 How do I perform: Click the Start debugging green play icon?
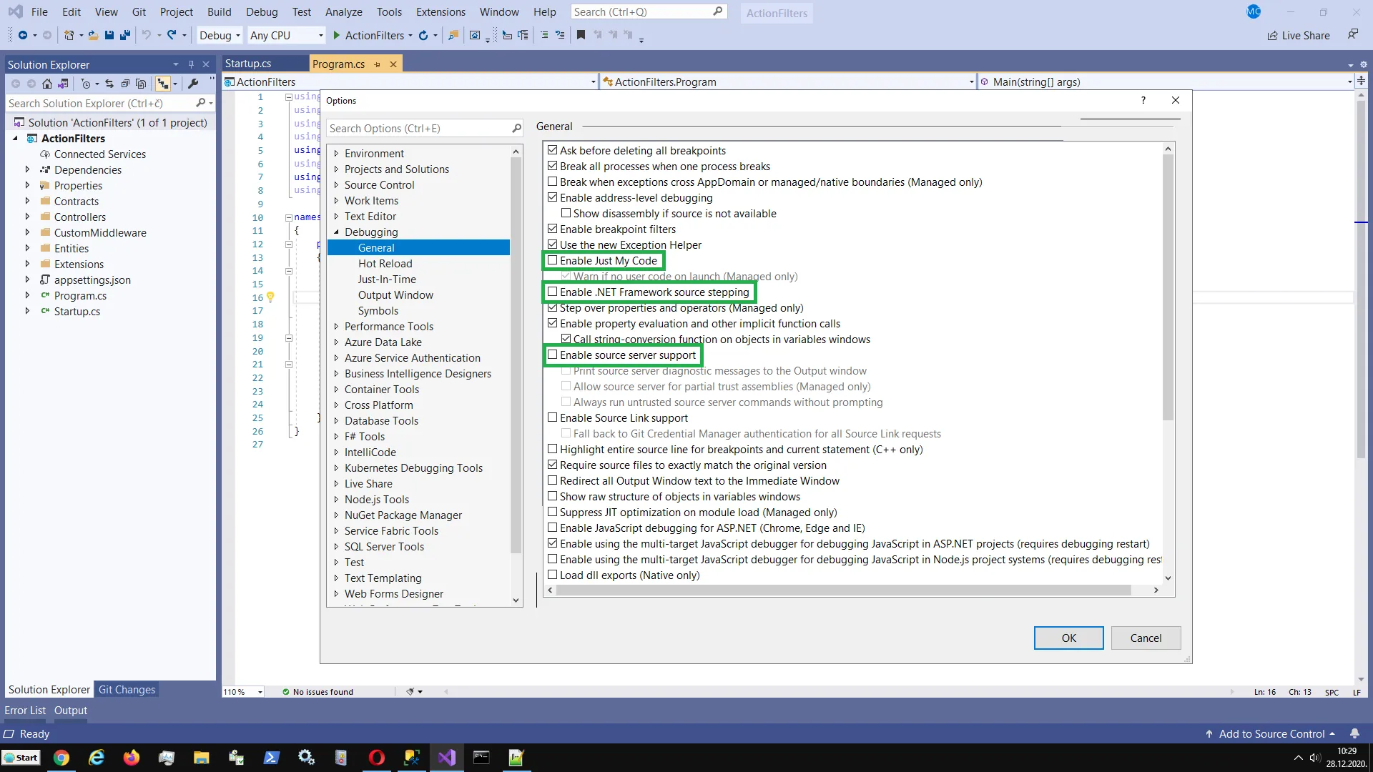336,35
